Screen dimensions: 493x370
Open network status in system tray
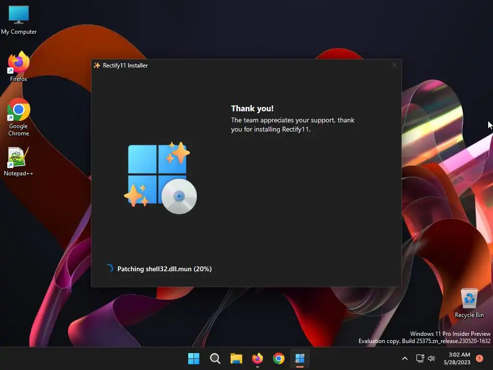[x=420, y=358]
